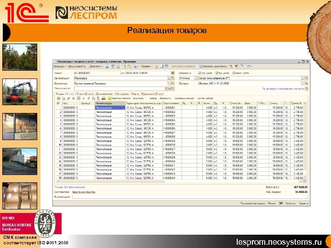
Task: Click the Ввести счет-фактуру link
Action: 84,192
